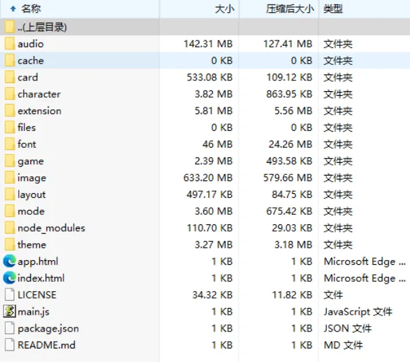The width and height of the screenshot is (410, 362).
Task: Select the audio folder icon
Action: (x=9, y=44)
